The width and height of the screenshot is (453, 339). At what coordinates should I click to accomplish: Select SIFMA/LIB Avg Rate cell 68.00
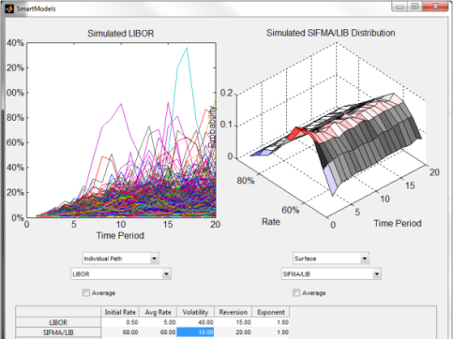(x=158, y=332)
